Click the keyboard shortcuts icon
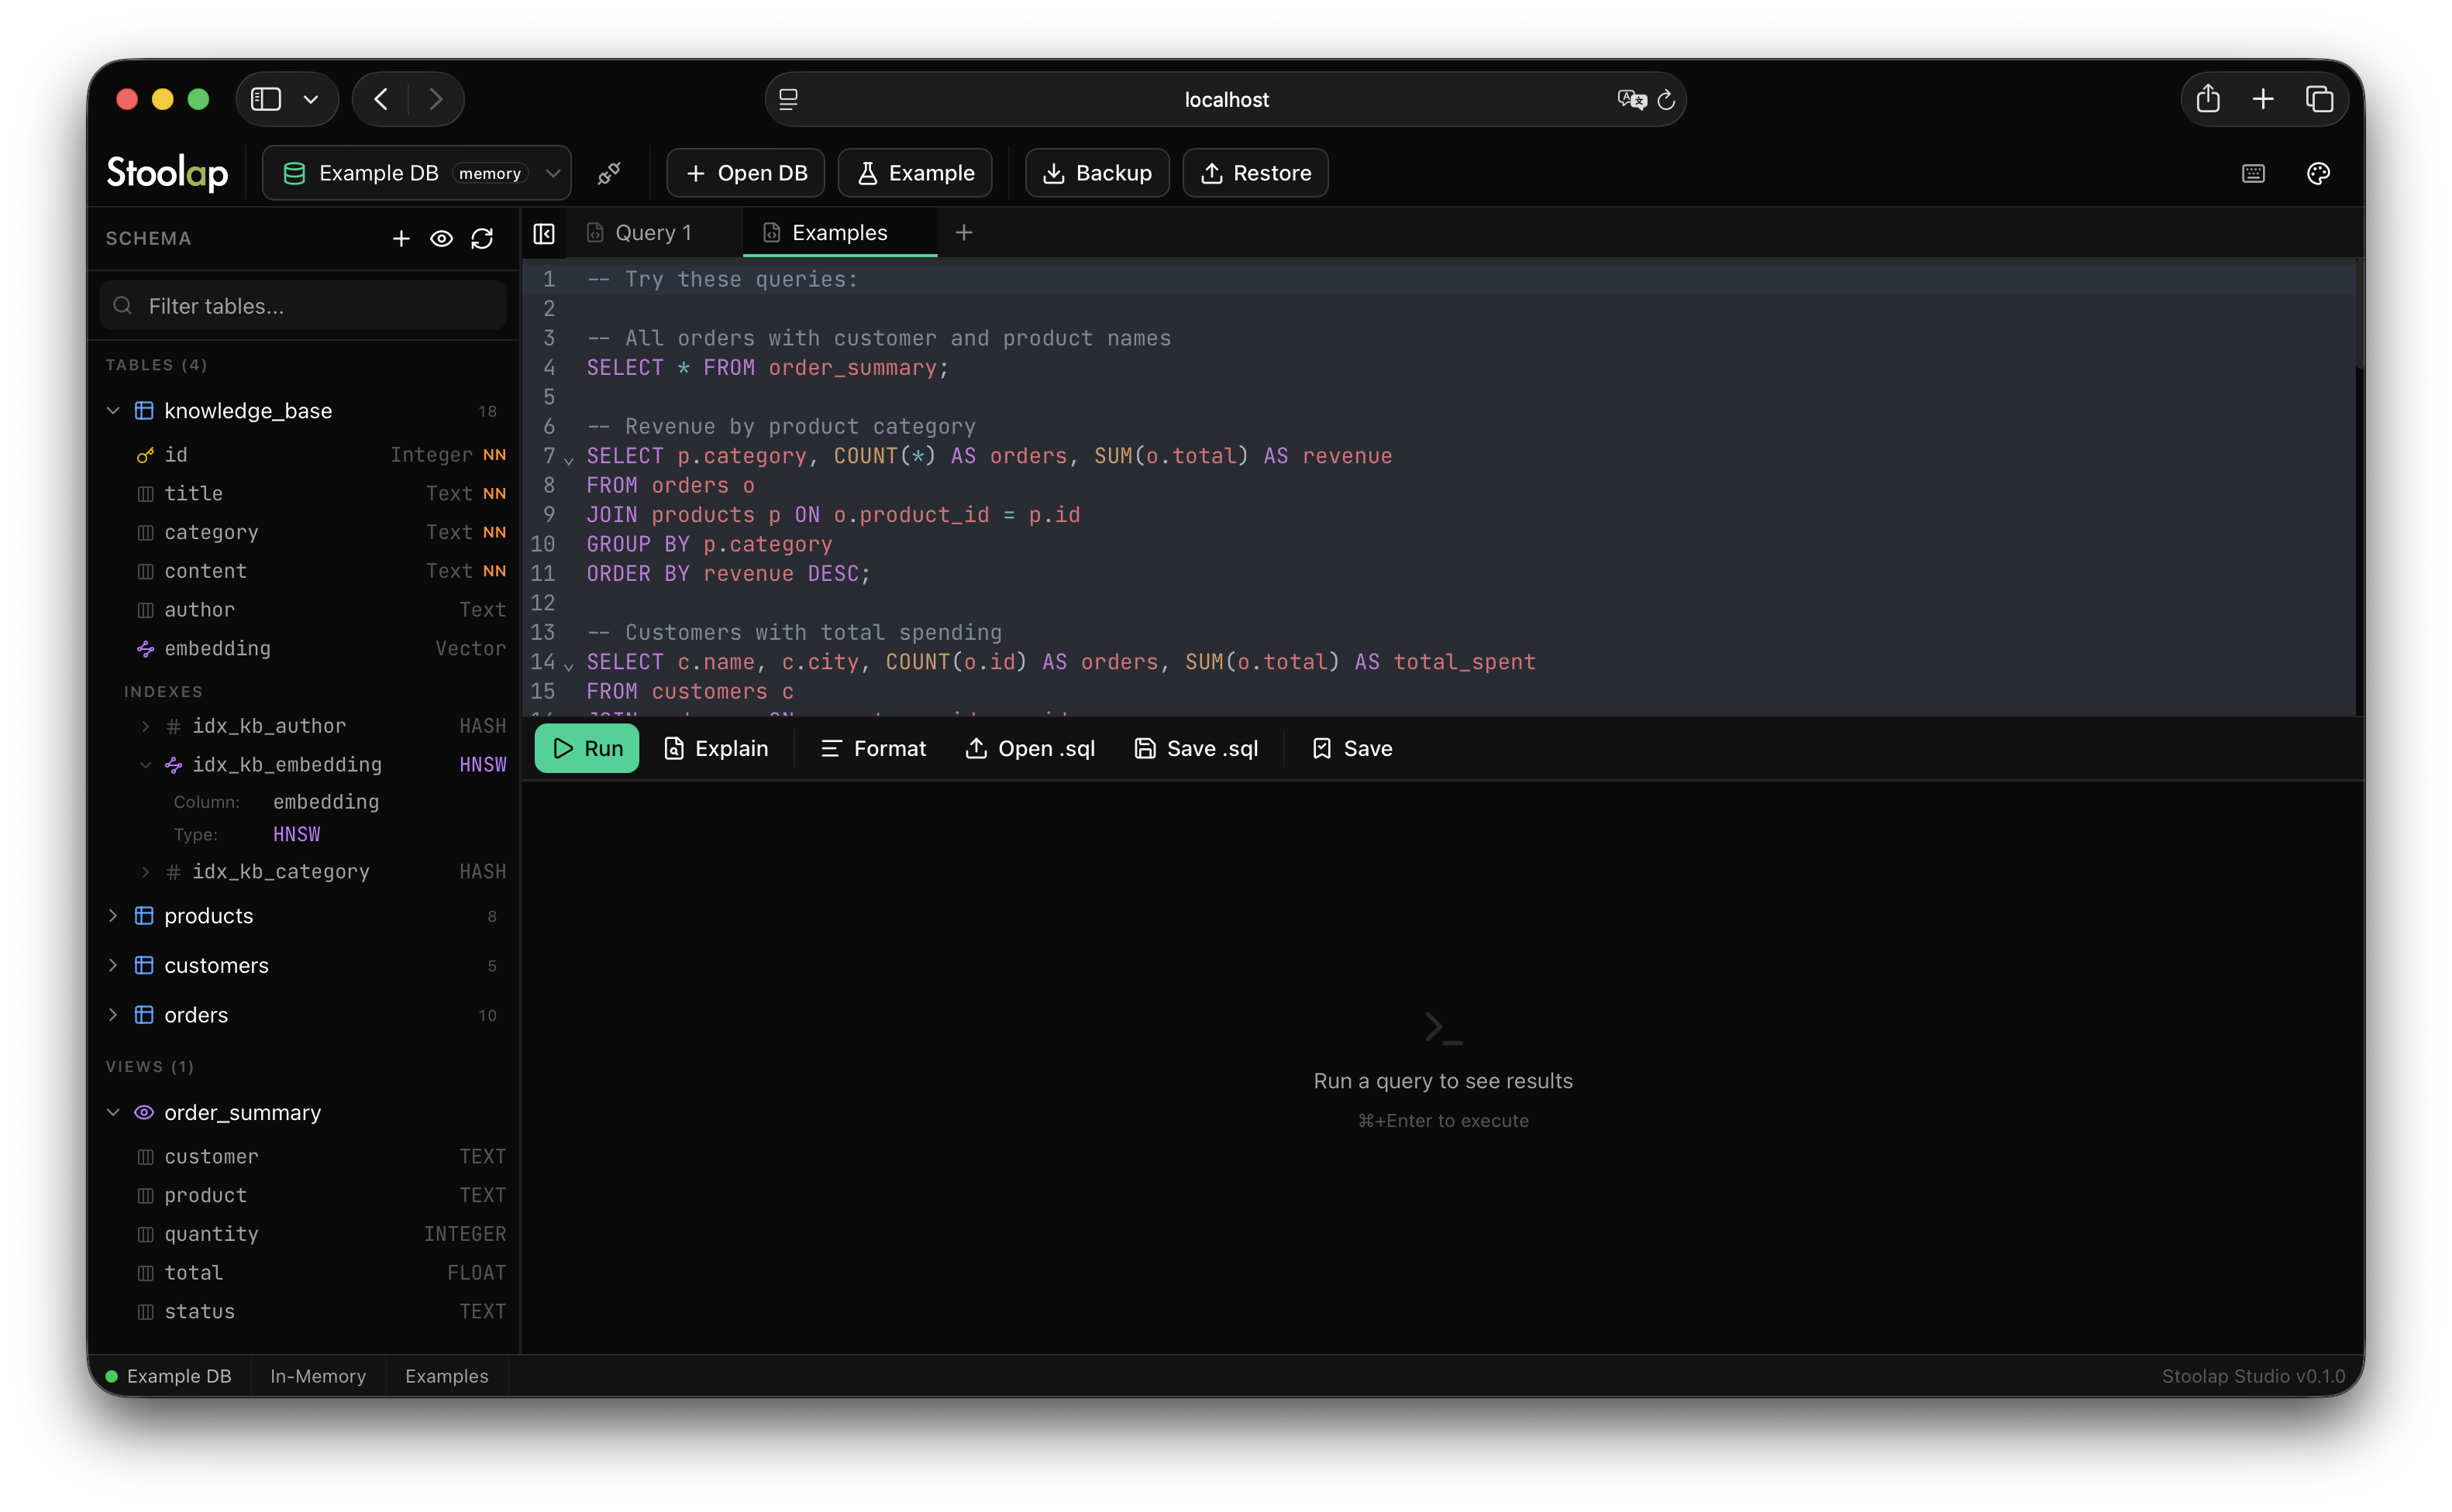 [x=2253, y=173]
